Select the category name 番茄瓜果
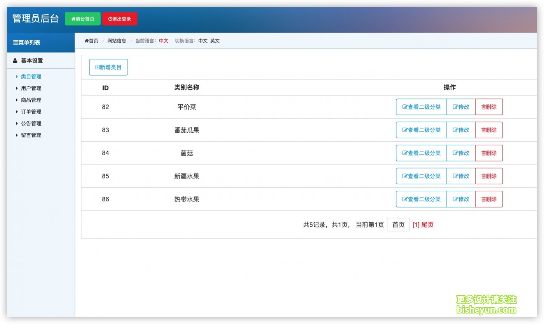This screenshot has width=544, height=324. pyautogui.click(x=187, y=130)
